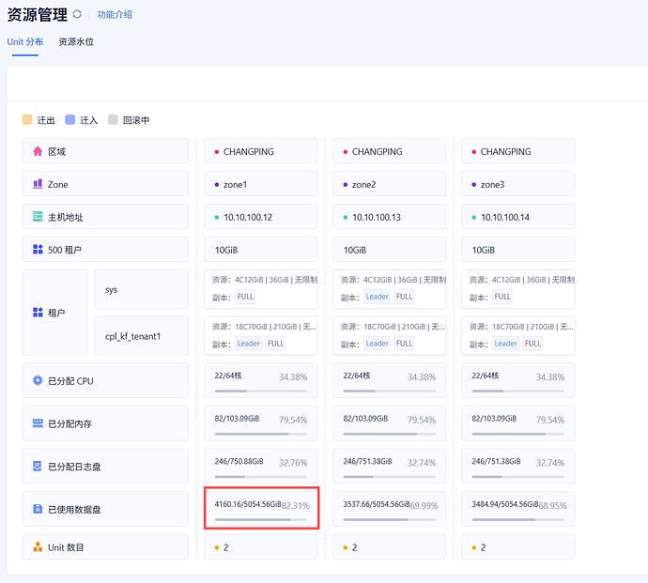648x583 pixels.
Task: Click the 已分配 CPU gear icon
Action: pyautogui.click(x=38, y=380)
